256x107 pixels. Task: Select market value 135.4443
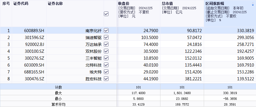(x=193, y=65)
